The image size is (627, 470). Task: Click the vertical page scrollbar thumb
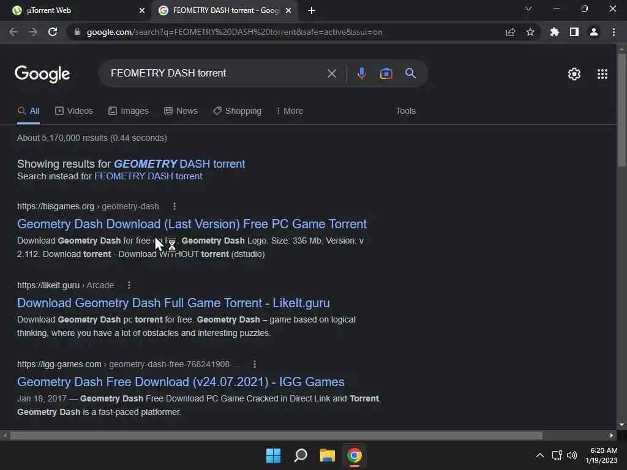pyautogui.click(x=621, y=110)
